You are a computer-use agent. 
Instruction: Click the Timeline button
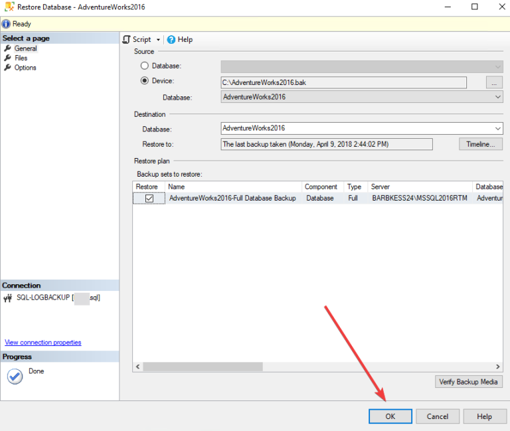[x=480, y=144]
